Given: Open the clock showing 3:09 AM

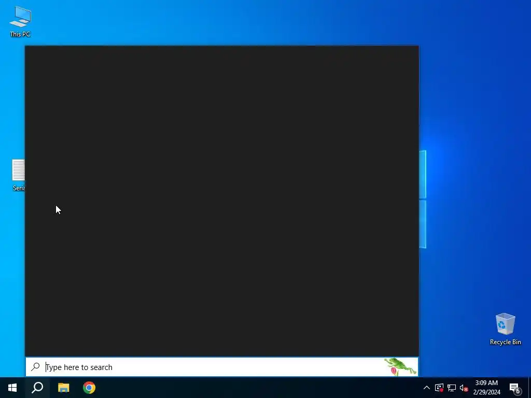Looking at the screenshot, I should tap(486, 388).
